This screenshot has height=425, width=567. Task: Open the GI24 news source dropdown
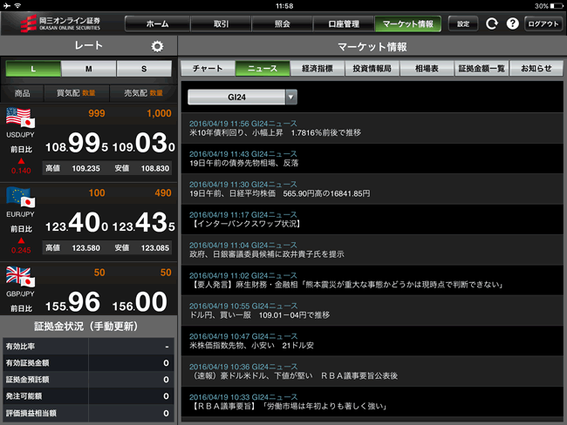click(243, 98)
